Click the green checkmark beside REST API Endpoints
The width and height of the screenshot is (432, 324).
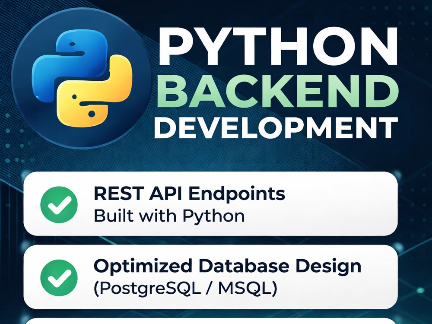point(59,205)
